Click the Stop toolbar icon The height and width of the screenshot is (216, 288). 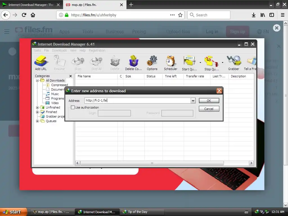coord(78,63)
